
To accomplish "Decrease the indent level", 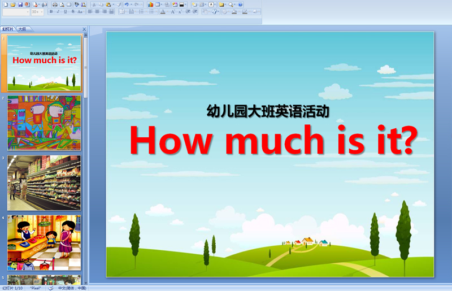I will (x=188, y=11).
